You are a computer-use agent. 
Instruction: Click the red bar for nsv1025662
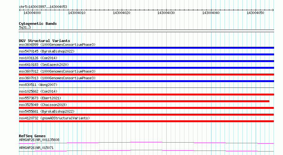[x=146, y=95]
